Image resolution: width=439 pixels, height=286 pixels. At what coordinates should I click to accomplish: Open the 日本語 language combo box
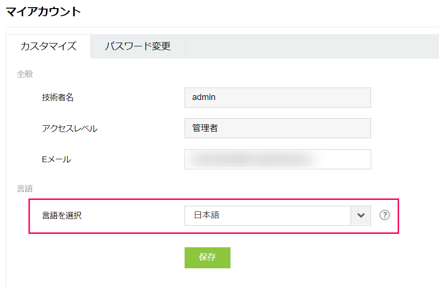[x=268, y=216]
